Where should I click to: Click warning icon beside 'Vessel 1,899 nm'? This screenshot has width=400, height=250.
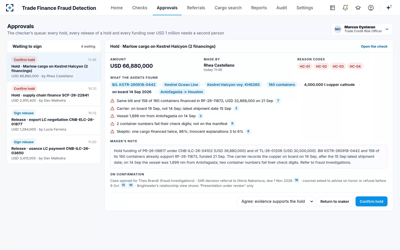click(112, 116)
